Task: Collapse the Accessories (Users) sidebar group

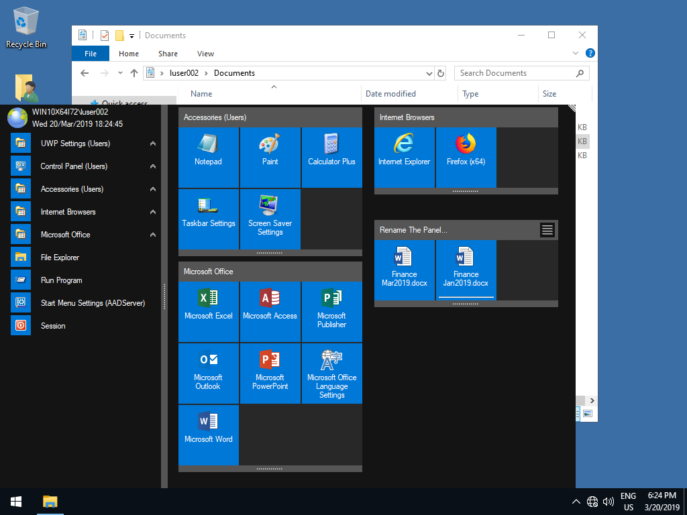Action: click(152, 188)
